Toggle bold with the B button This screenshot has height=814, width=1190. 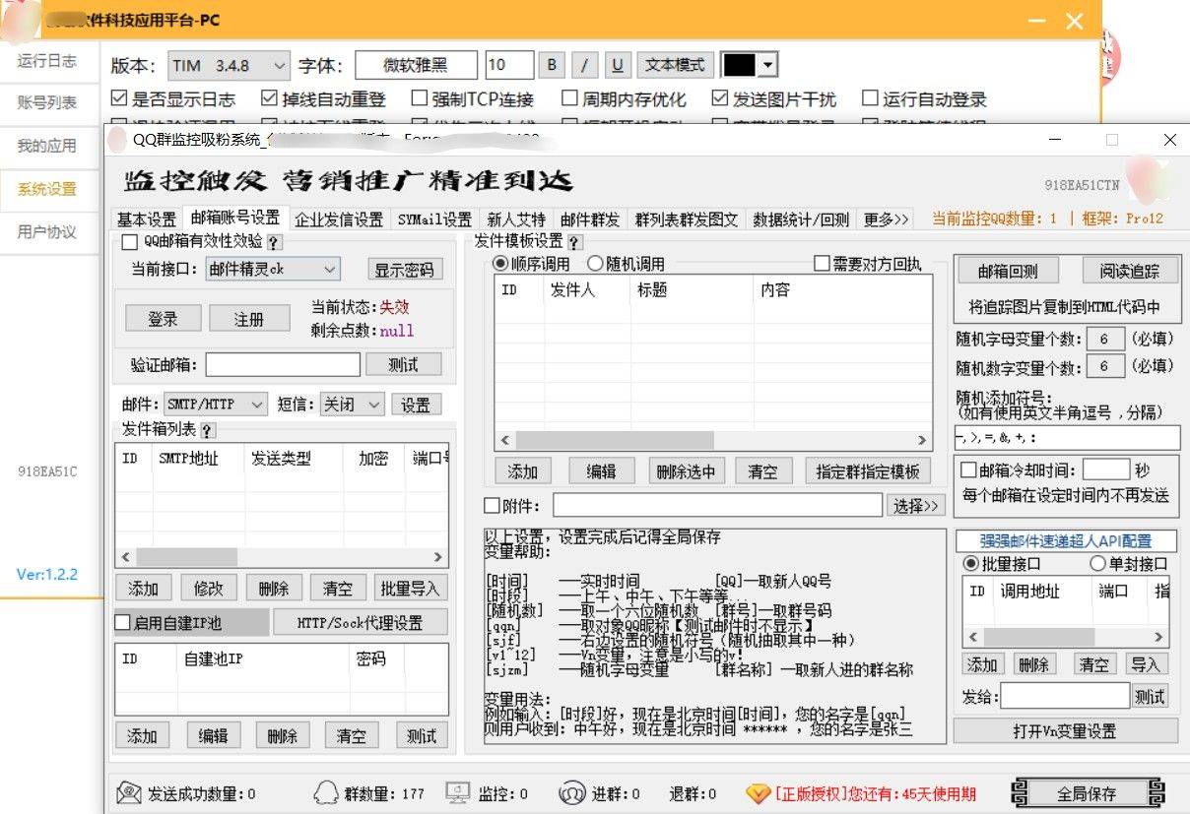point(551,65)
